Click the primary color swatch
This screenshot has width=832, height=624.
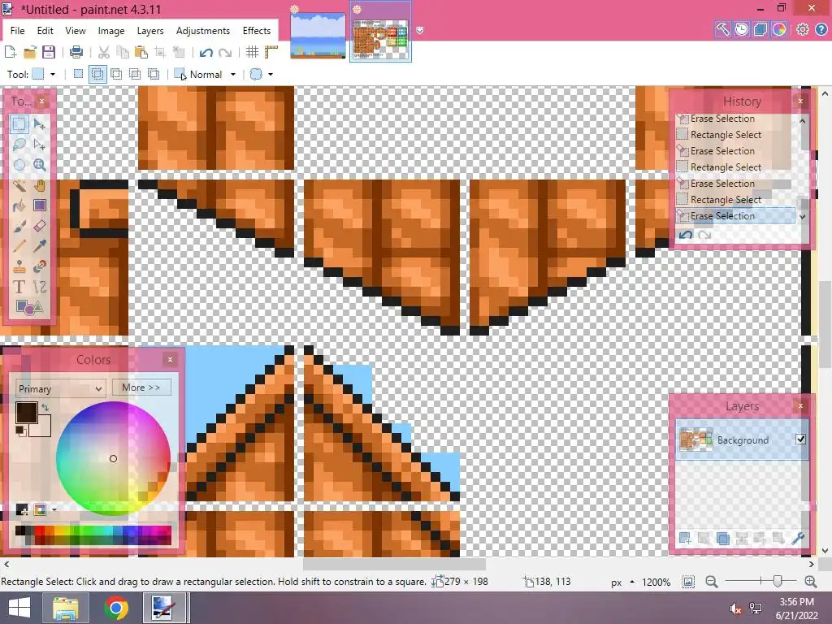tap(26, 412)
